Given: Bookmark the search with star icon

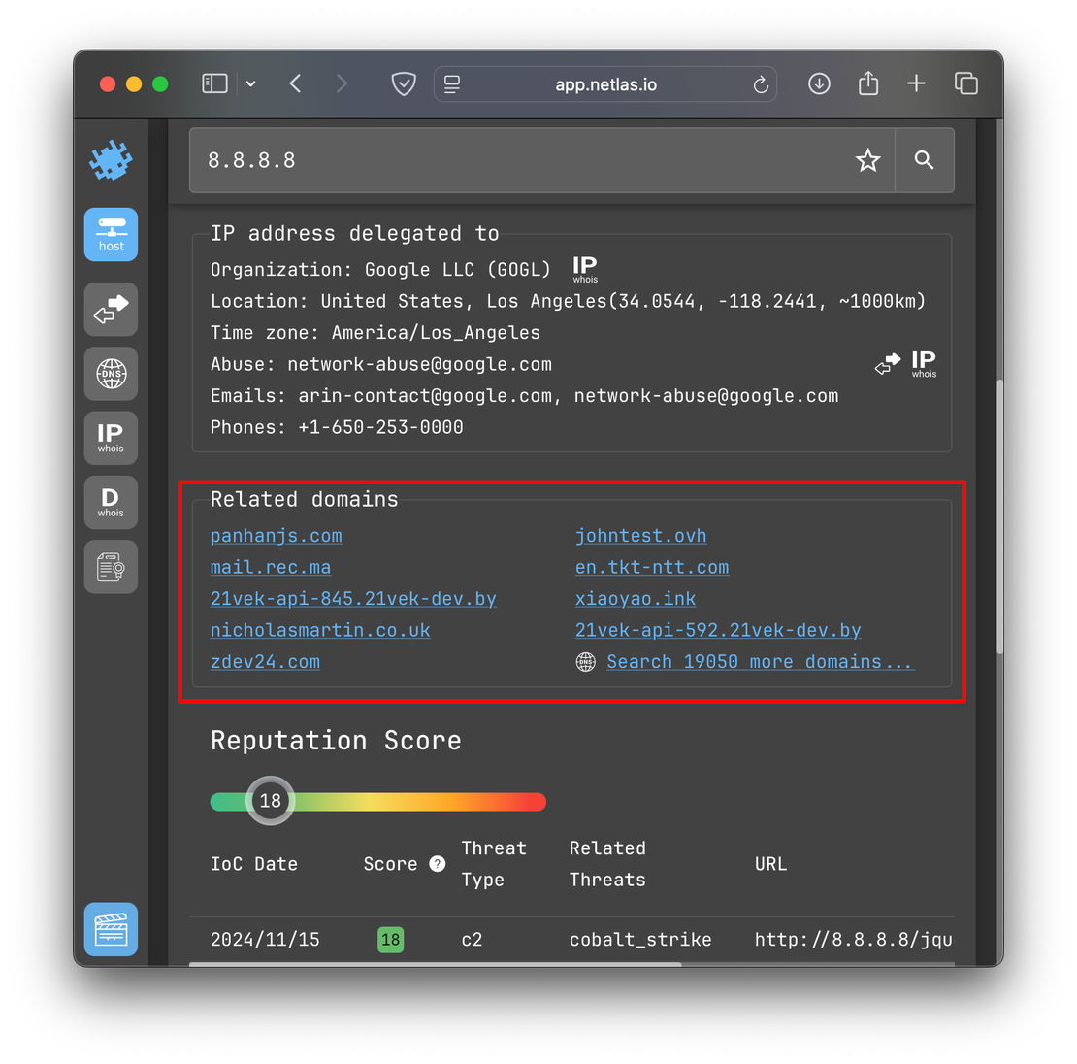Looking at the screenshot, I should [x=867, y=160].
